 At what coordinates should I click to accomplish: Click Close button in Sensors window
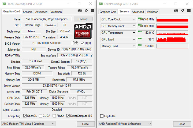point(182,124)
